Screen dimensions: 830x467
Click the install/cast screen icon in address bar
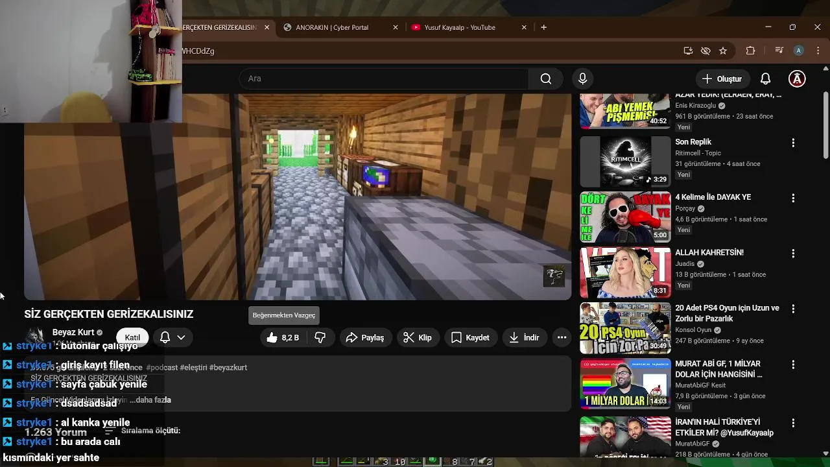tap(688, 51)
